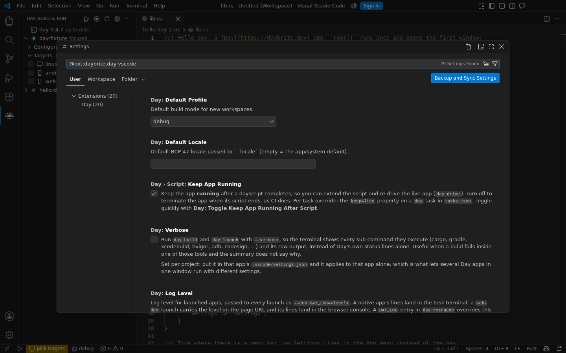Open the Manage gear in activity bar
566x353 pixels.
point(9,335)
